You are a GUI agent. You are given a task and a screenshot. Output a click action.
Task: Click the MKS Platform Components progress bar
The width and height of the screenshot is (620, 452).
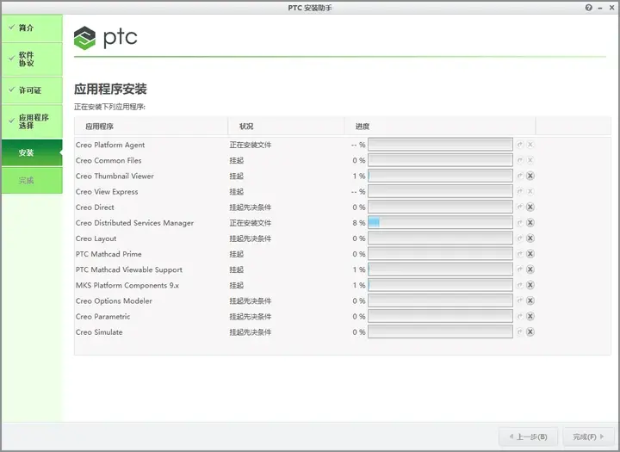(440, 285)
